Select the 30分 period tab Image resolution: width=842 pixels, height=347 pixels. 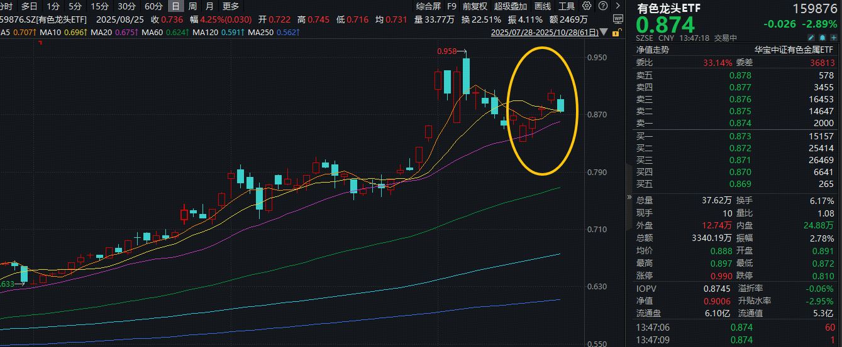click(126, 6)
